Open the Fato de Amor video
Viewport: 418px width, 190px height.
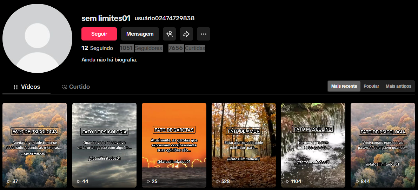coord(244,145)
